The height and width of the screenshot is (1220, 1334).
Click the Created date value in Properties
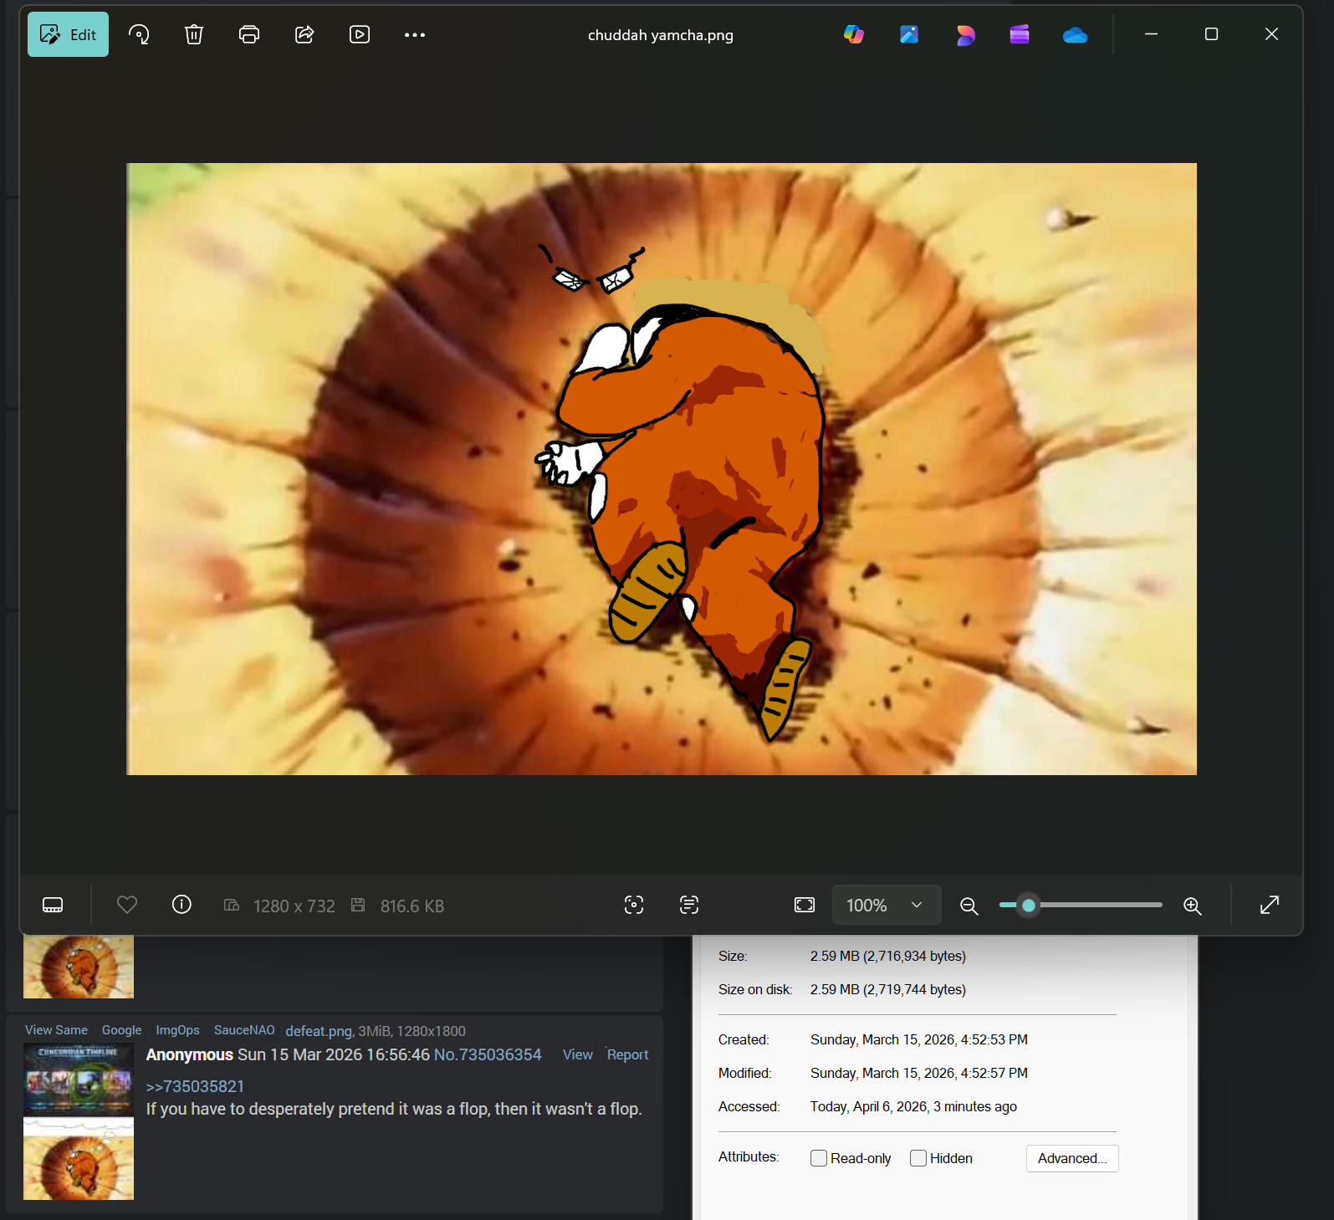point(919,1039)
